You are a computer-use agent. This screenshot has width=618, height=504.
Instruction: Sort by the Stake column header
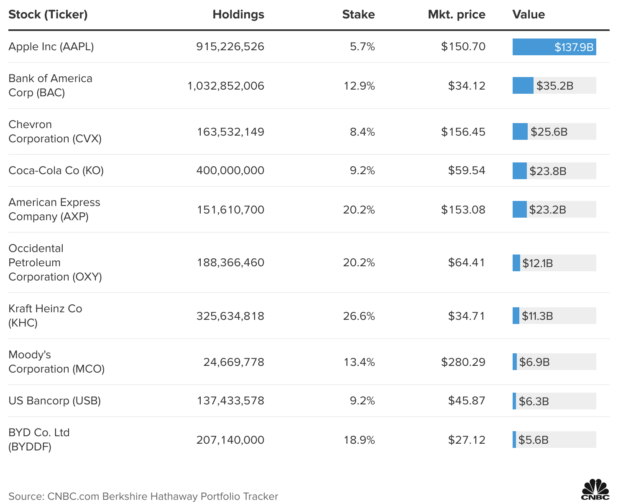[358, 14]
